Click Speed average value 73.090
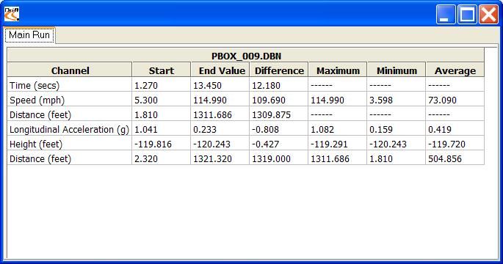The image size is (503, 264). click(442, 100)
